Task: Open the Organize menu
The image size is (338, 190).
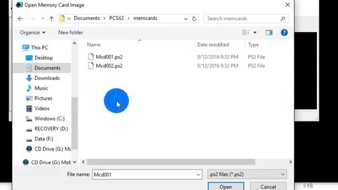Action: tap(33, 33)
